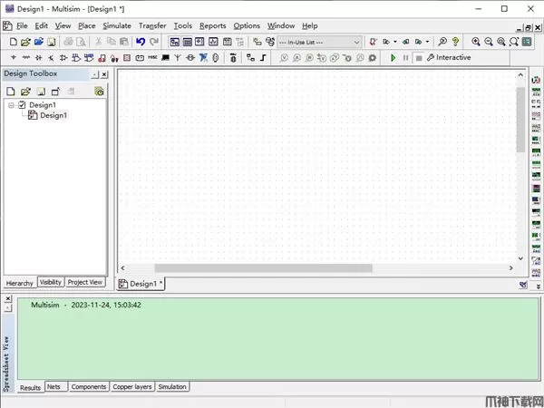The image size is (544, 408).
Task: Open design file in Design Toolbox toolbar
Action: [x=25, y=92]
